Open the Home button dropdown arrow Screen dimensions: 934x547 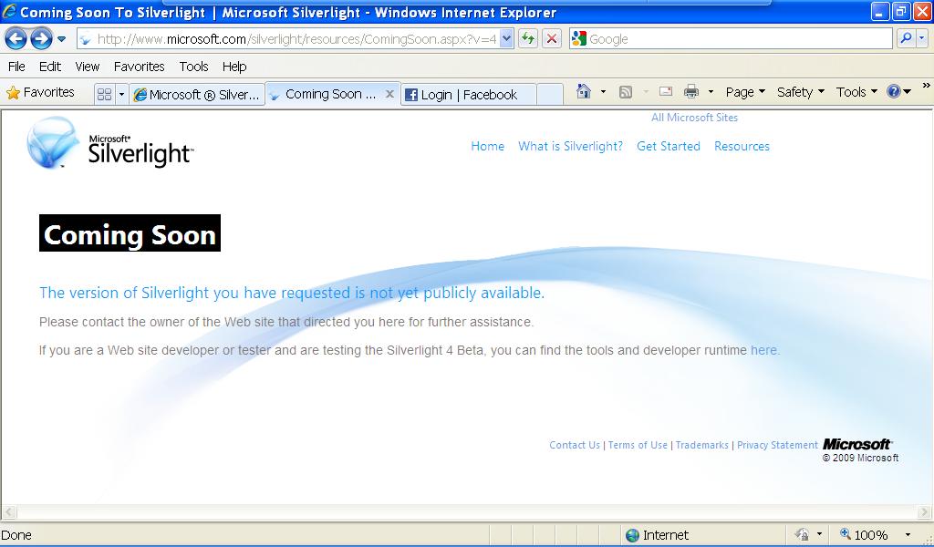603,92
